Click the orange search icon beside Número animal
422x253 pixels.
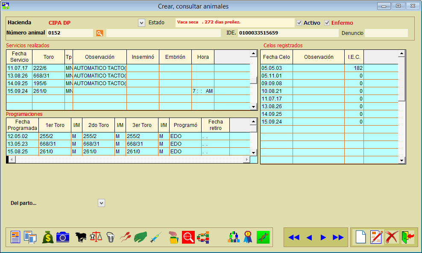click(100, 33)
